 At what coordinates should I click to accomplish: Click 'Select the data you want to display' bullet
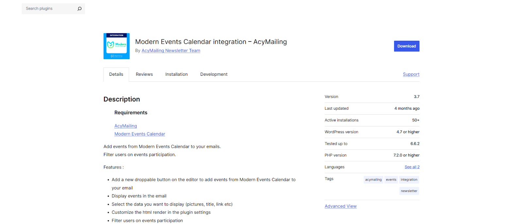(x=172, y=204)
